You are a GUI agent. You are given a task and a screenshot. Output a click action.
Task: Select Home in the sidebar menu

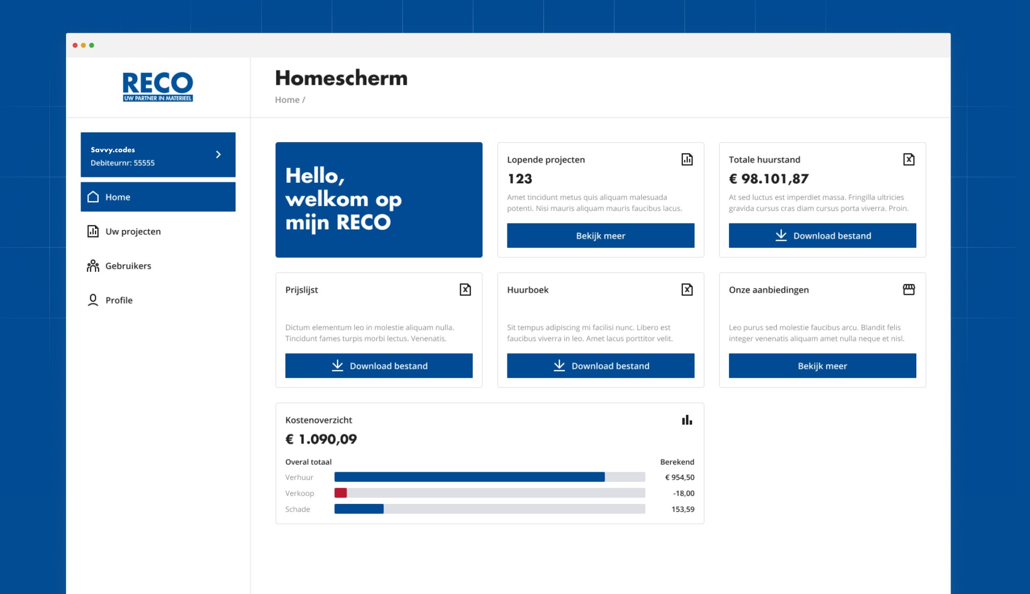158,197
